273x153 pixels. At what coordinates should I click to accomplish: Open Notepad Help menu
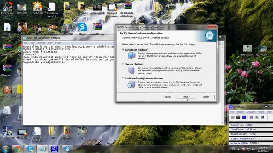click(x=58, y=42)
